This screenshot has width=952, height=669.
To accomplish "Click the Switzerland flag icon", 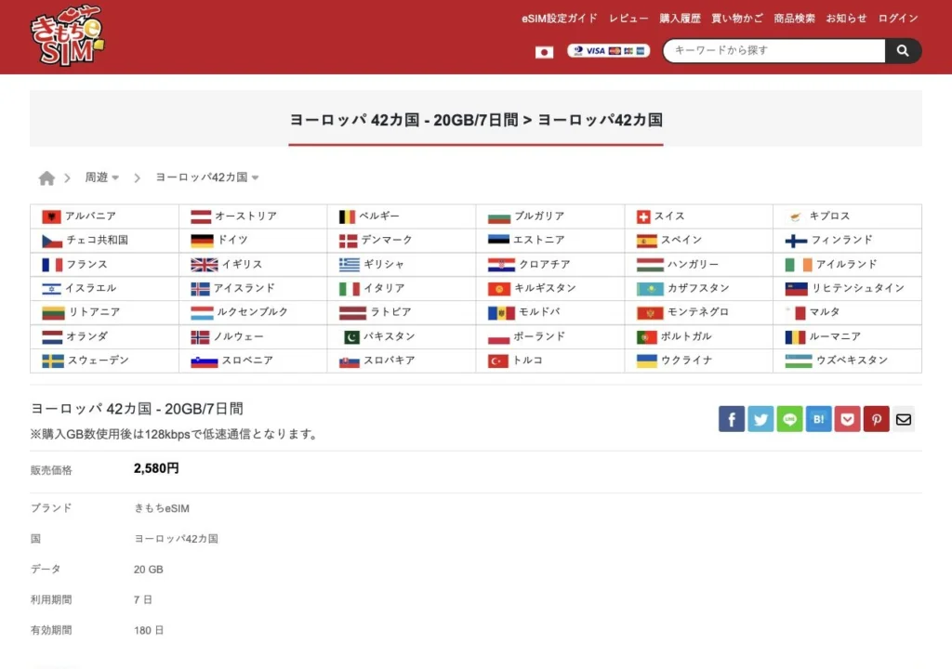I will pyautogui.click(x=643, y=216).
